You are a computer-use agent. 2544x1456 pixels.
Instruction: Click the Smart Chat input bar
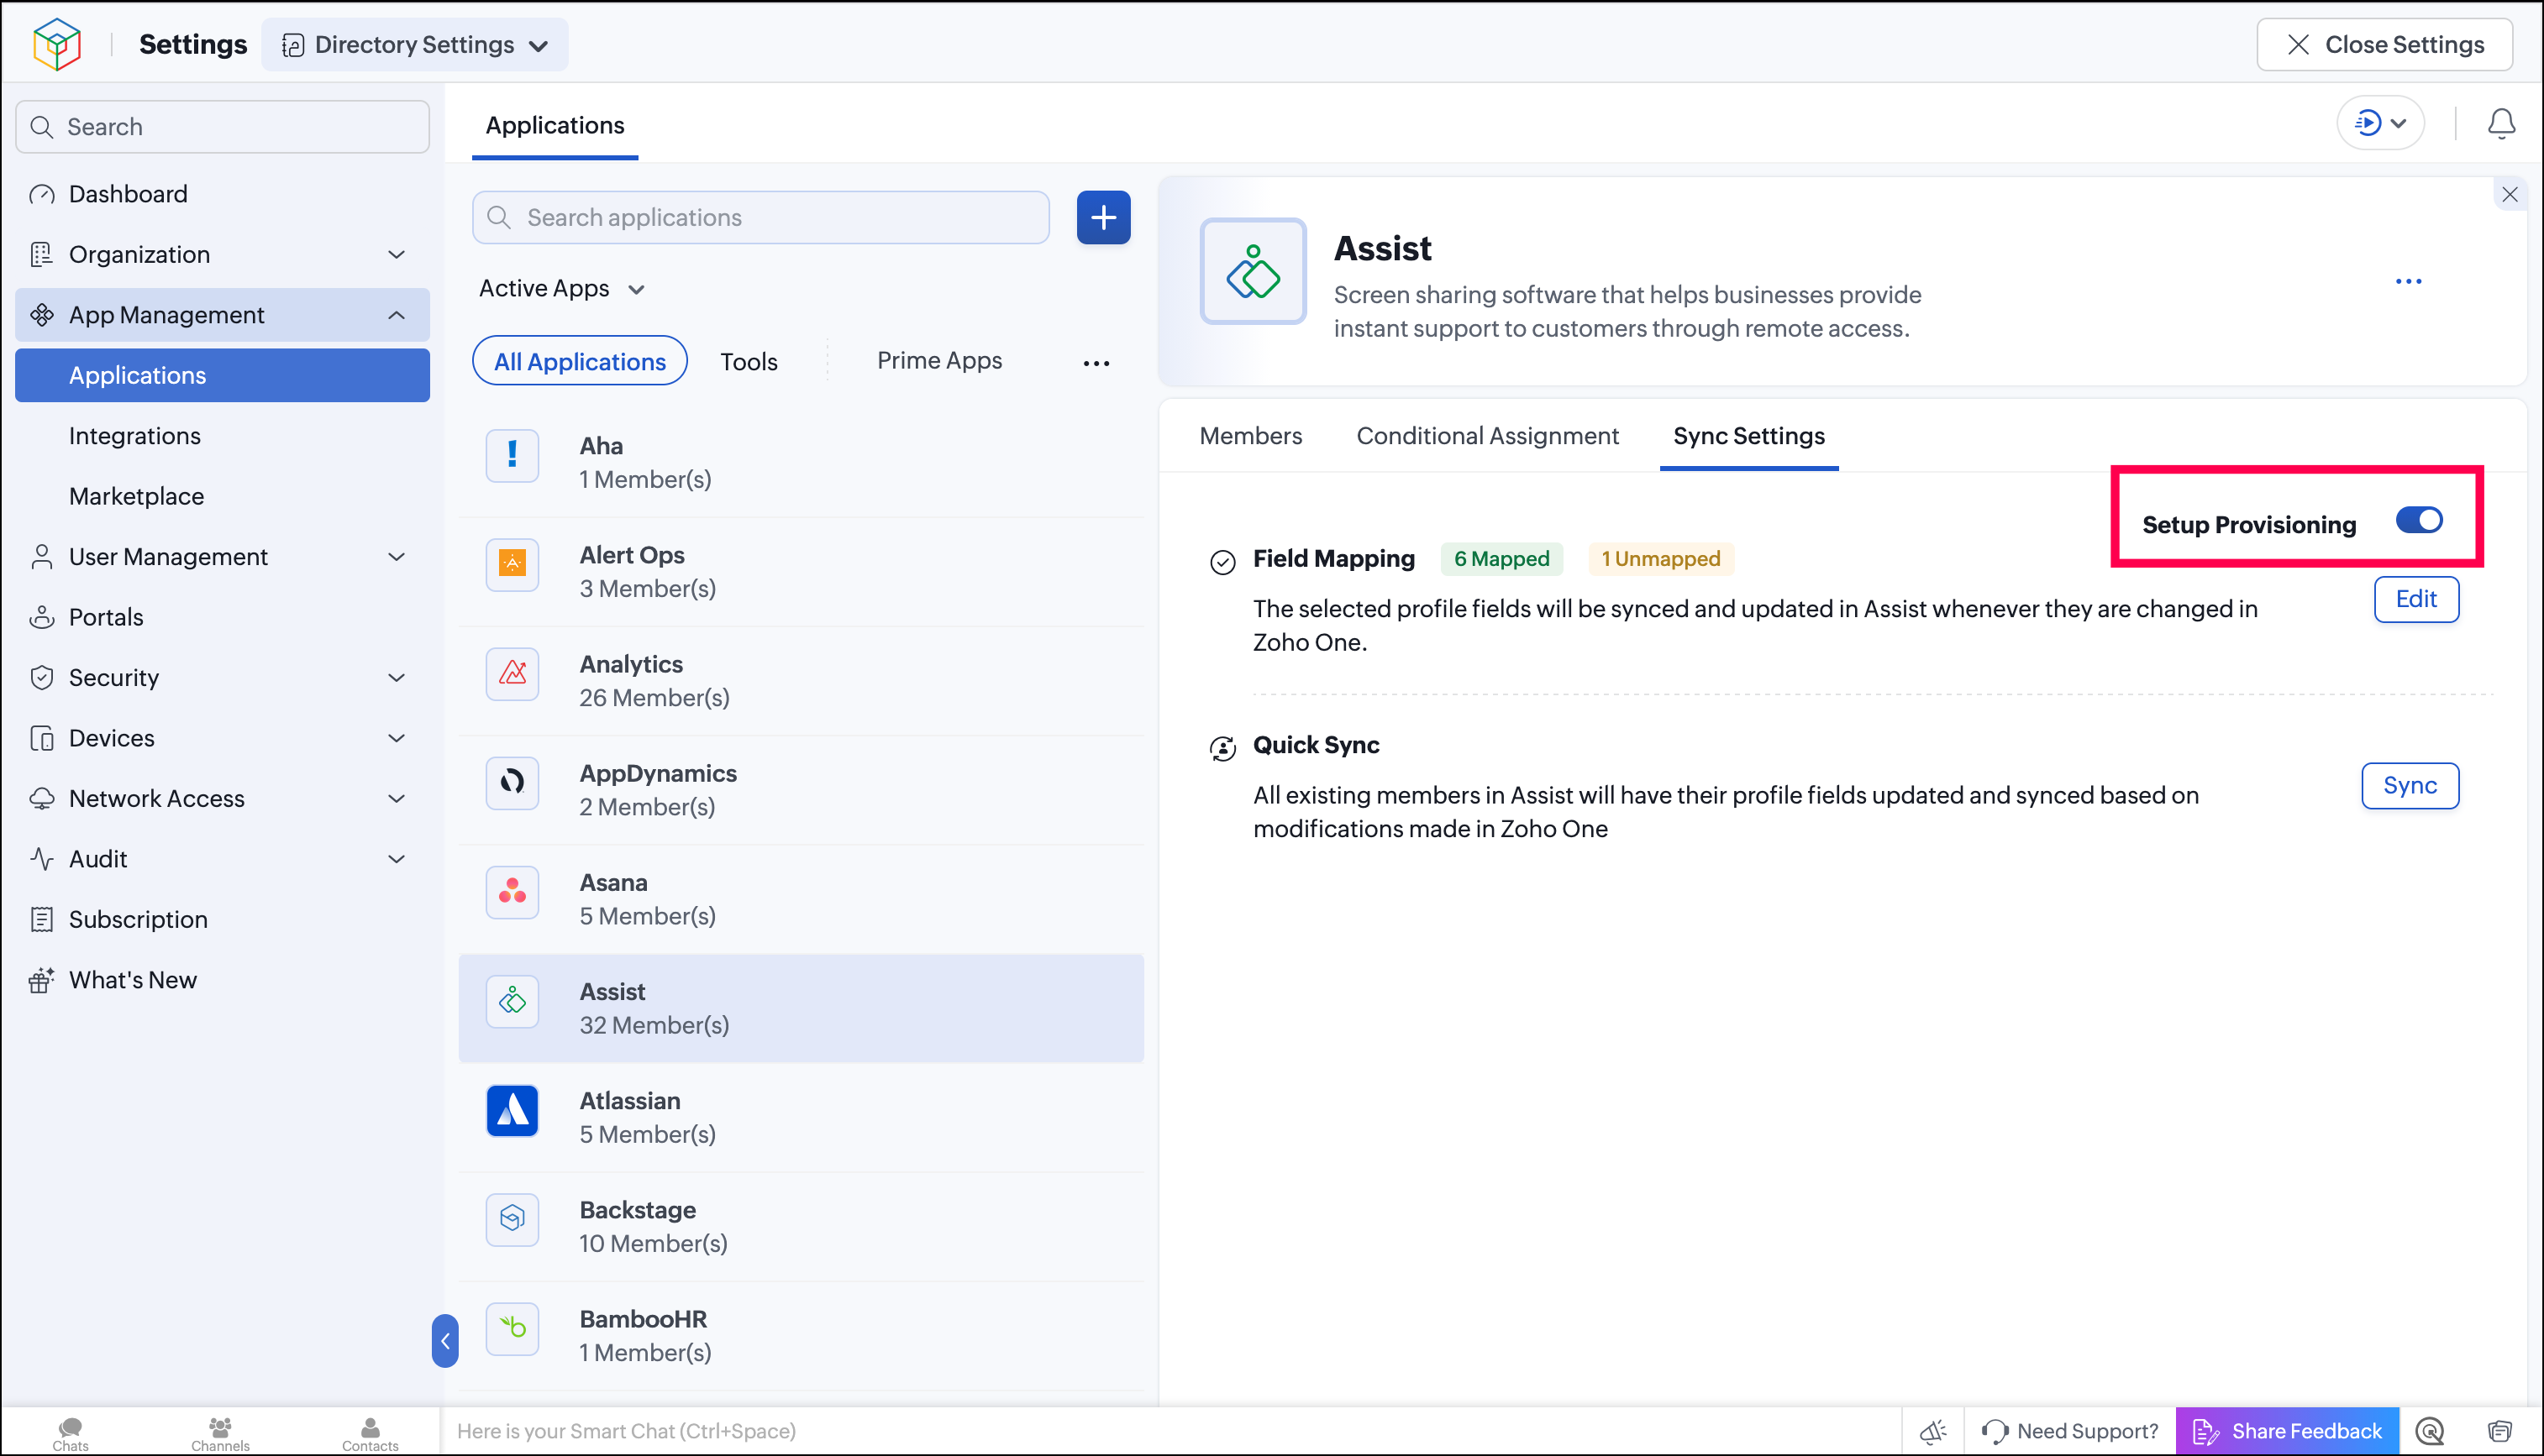click(x=1170, y=1431)
